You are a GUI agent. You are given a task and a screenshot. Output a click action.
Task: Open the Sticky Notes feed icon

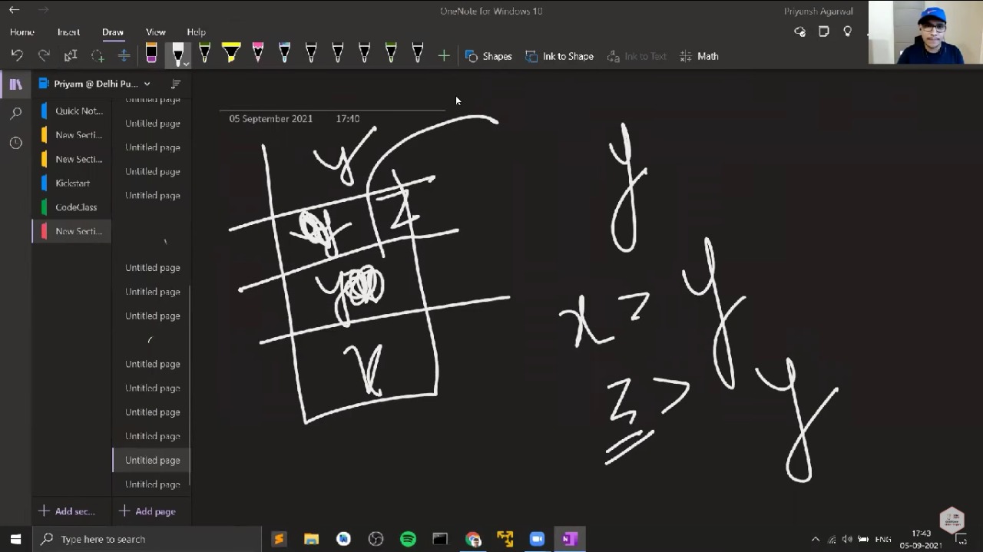(x=824, y=31)
